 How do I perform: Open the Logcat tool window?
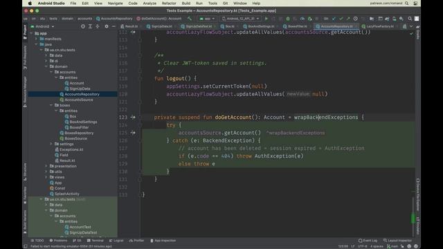(x=116, y=241)
